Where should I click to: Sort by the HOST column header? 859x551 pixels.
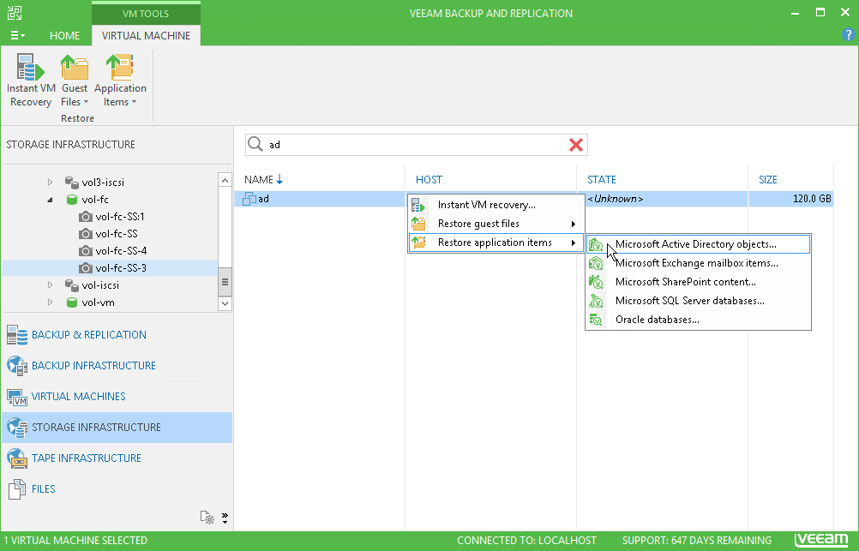click(x=429, y=180)
